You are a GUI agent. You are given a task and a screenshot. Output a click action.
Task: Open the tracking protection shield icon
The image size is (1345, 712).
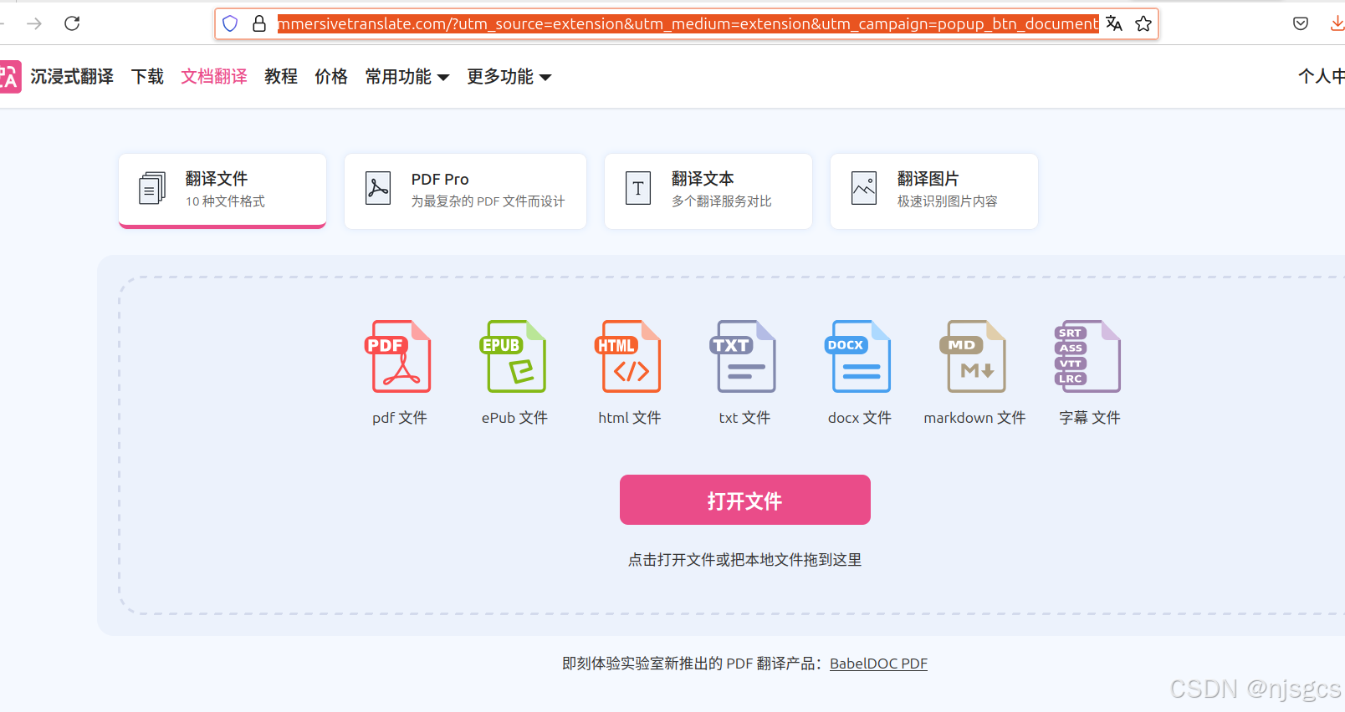231,23
